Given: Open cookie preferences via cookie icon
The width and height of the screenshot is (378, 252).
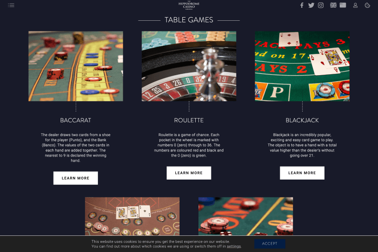Looking at the screenshot, I should (x=367, y=5).
